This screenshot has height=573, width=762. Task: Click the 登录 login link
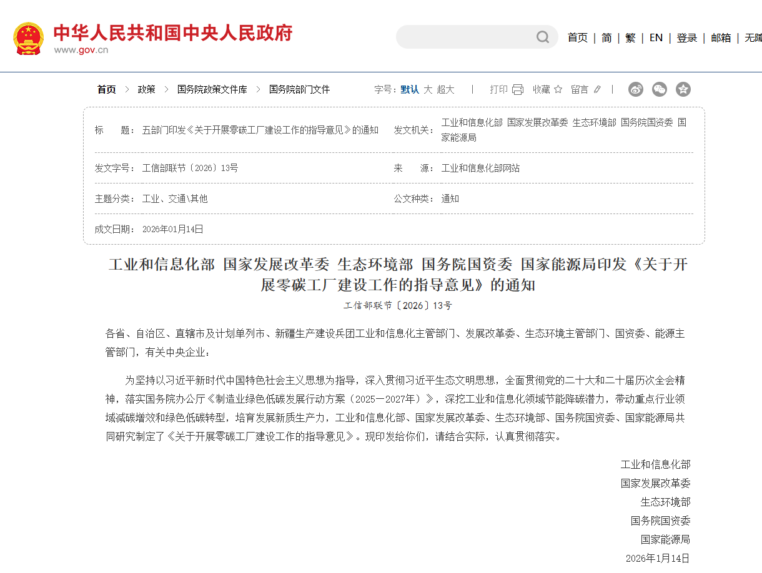coord(686,37)
